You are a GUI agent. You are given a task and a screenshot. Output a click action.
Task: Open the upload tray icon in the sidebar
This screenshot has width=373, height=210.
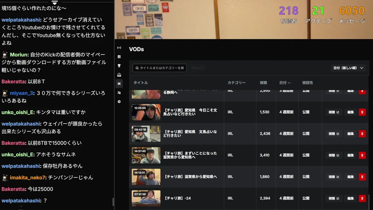coord(119,75)
